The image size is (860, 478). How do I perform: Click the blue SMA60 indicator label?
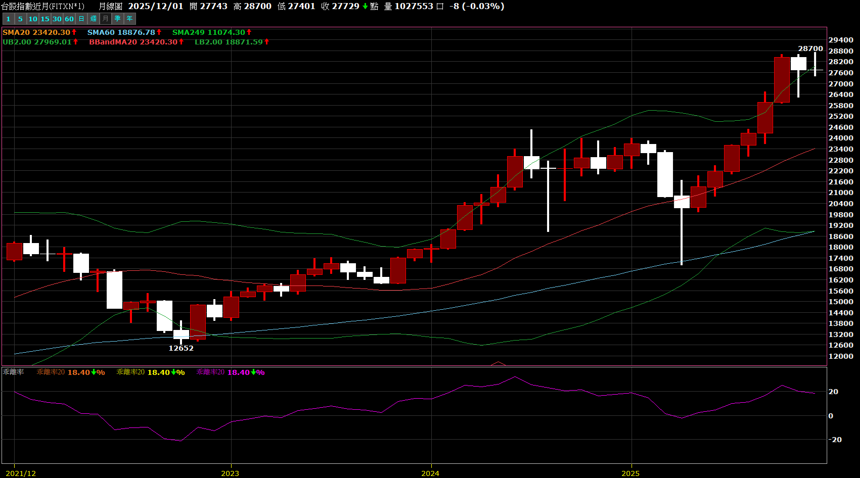[x=121, y=32]
